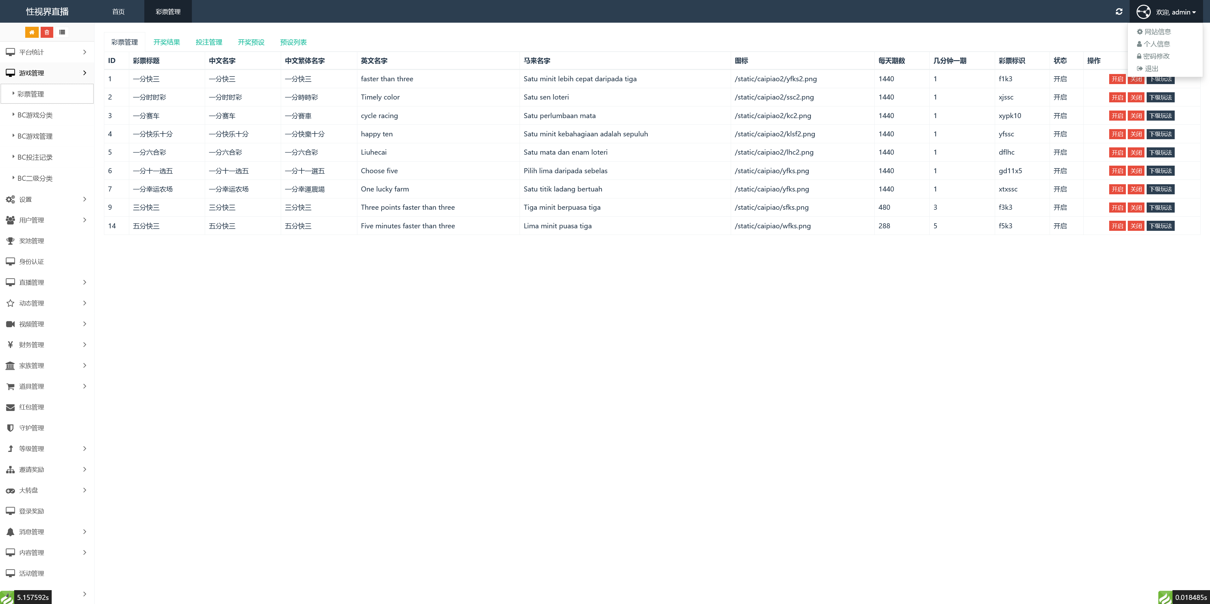Click 密码修改 in user menu
1210x604 pixels.
(x=1155, y=56)
